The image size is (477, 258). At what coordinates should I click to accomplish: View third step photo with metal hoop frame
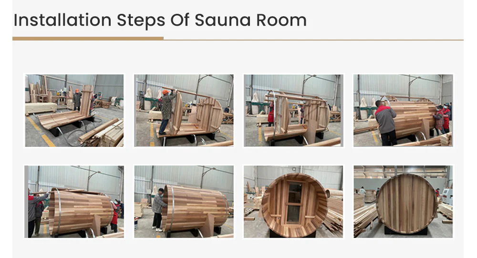(x=293, y=111)
